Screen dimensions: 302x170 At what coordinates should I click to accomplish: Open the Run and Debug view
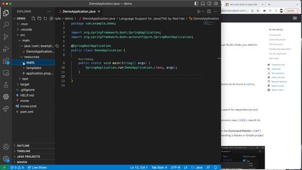pos(6,49)
